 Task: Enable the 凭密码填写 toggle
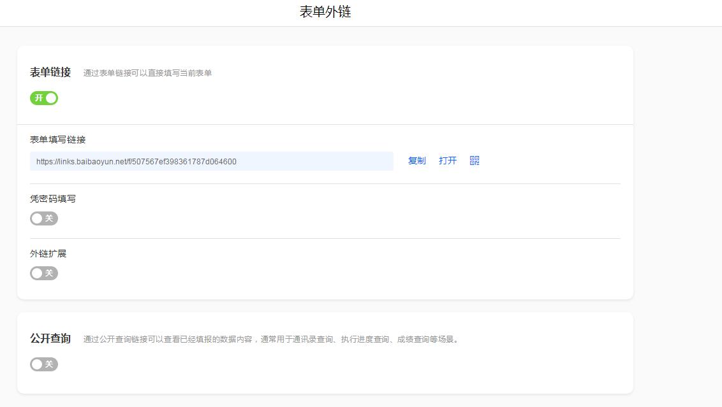[44, 218]
